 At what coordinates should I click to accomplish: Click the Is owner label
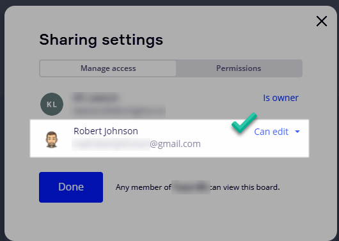pyautogui.click(x=281, y=98)
